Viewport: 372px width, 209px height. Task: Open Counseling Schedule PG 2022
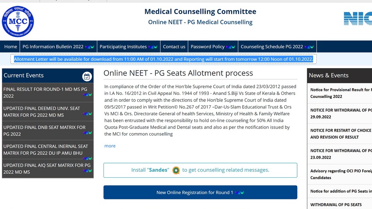coord(277,47)
